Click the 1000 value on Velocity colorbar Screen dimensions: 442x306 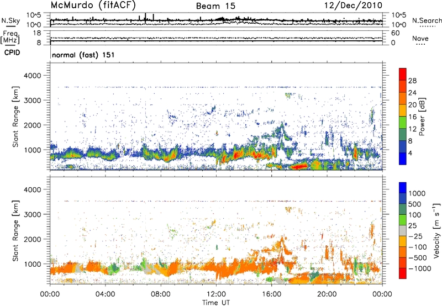(x=417, y=193)
